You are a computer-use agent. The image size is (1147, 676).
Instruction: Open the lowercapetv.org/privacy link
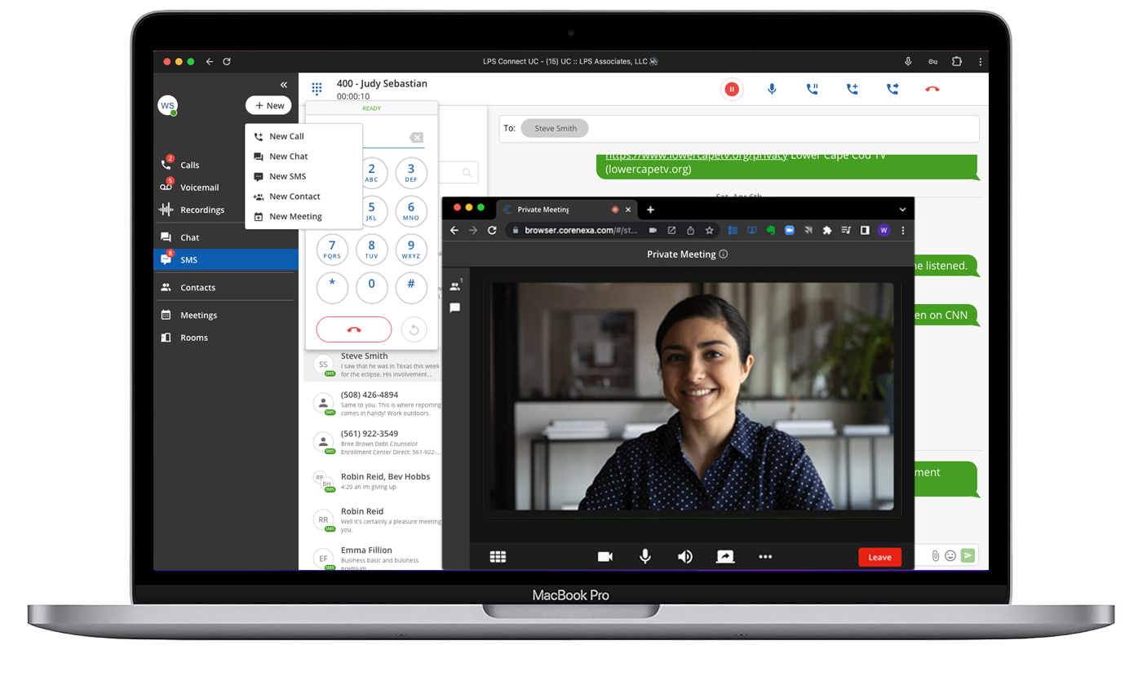tap(697, 156)
